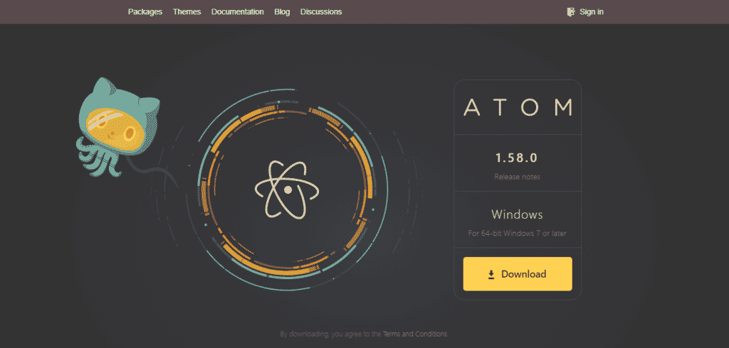Open Documentation from the top nav

238,11
